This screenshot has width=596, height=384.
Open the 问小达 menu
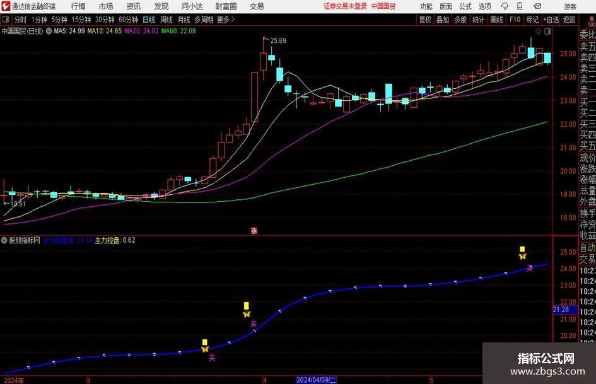192,6
